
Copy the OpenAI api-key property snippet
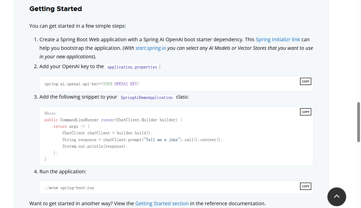point(306,81)
